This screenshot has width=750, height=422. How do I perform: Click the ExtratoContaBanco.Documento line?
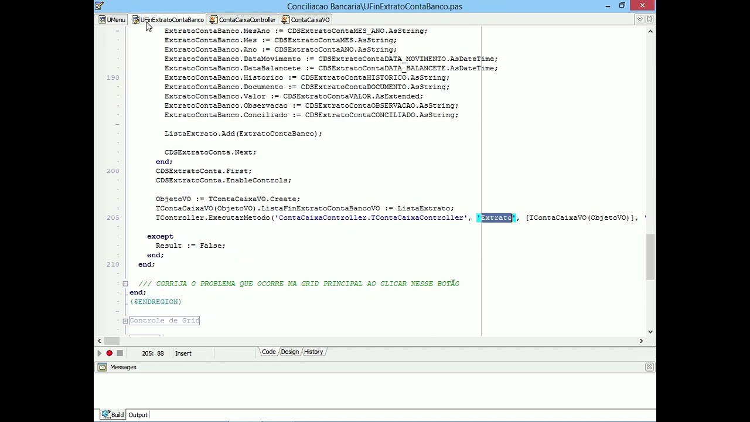307,87
